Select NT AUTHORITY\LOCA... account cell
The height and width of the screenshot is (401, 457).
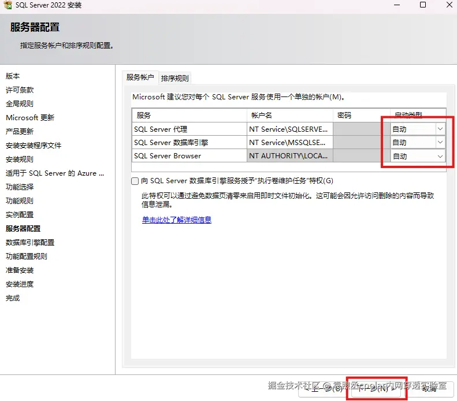[x=290, y=156]
